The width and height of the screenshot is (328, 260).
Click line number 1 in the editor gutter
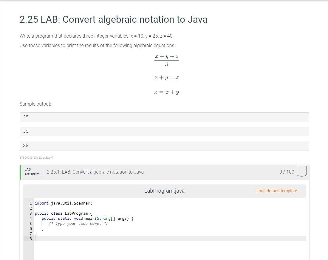30,203
